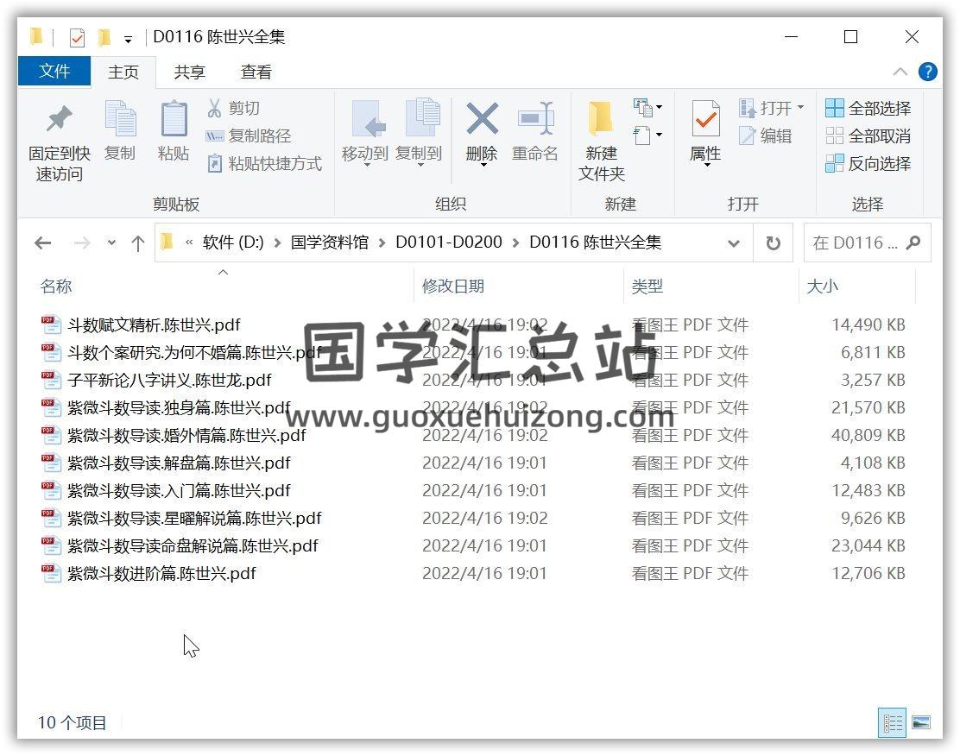
Task: Click Select all (全部选择)
Action: coord(868,109)
